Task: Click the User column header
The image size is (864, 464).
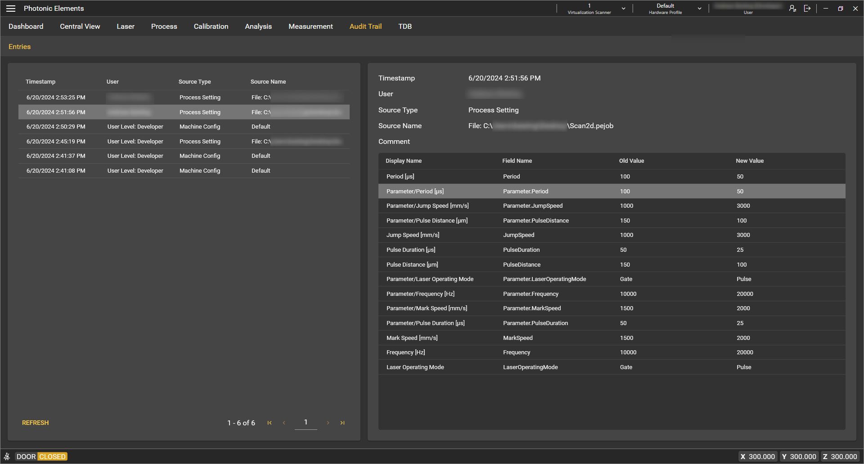Action: point(112,82)
